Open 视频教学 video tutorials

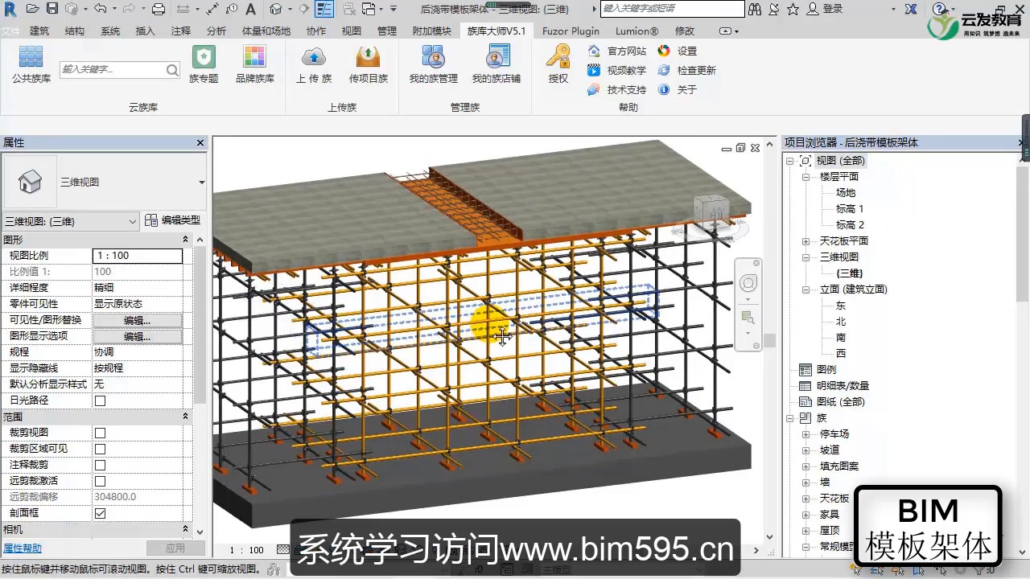point(617,70)
